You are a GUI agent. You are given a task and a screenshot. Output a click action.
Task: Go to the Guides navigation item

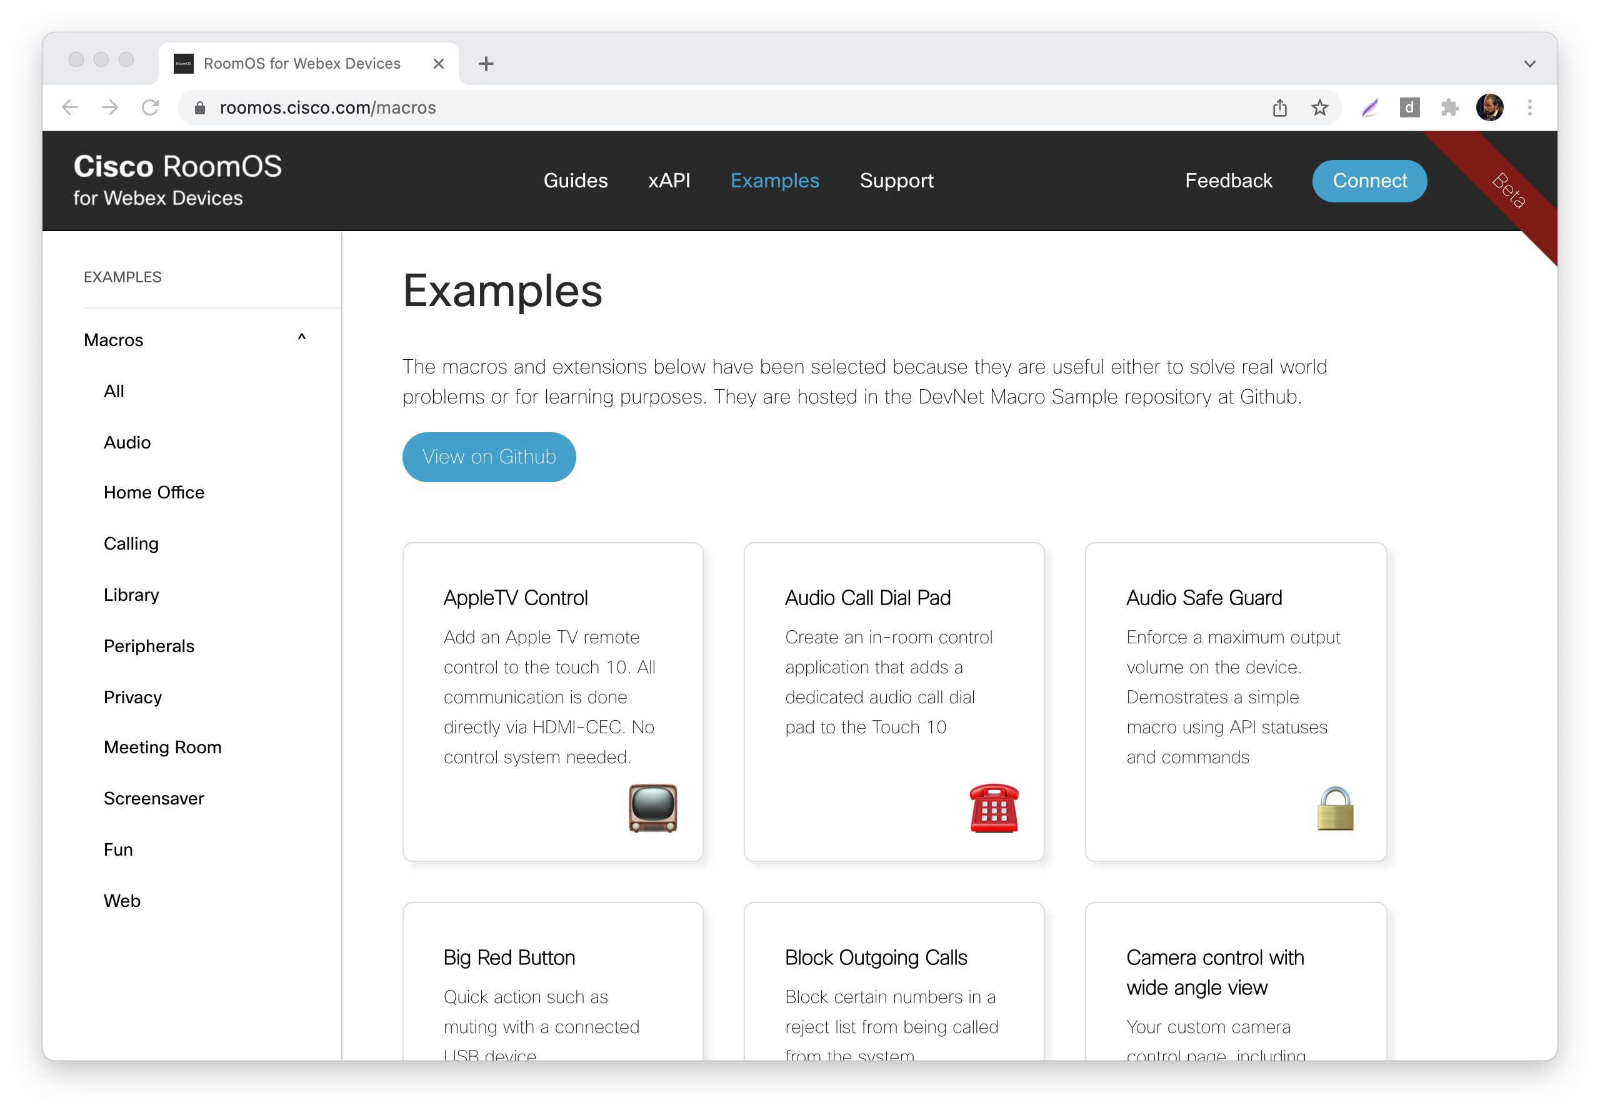coord(575,181)
